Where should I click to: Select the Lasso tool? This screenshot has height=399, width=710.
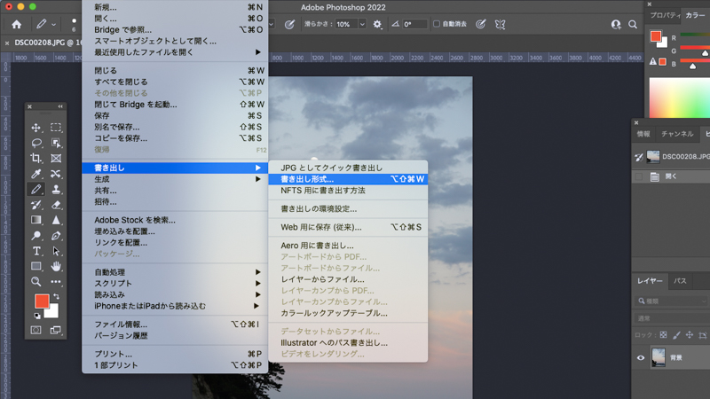[x=35, y=143]
